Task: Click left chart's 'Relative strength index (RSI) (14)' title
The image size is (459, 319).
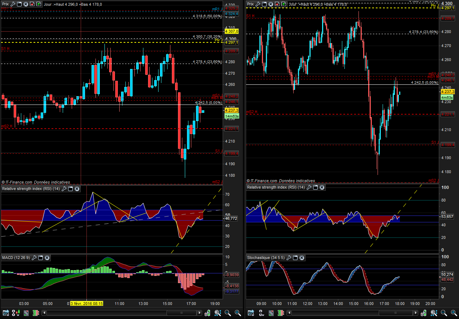Action: pyautogui.click(x=31, y=189)
